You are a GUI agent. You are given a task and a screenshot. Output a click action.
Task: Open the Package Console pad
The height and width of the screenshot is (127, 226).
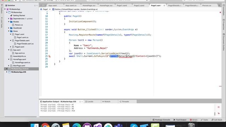(161, 120)
